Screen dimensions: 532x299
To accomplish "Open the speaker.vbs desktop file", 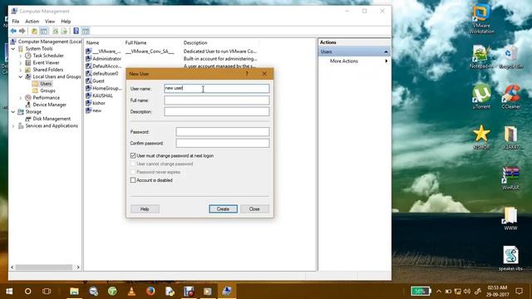I will 510,258.
